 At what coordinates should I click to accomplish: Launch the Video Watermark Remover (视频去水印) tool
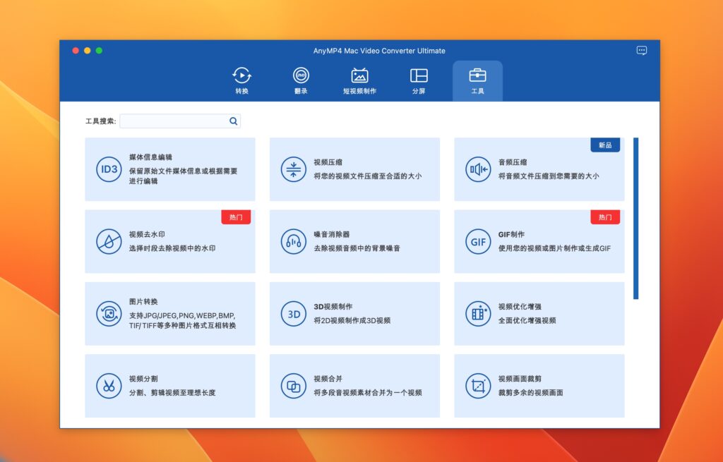(x=169, y=241)
